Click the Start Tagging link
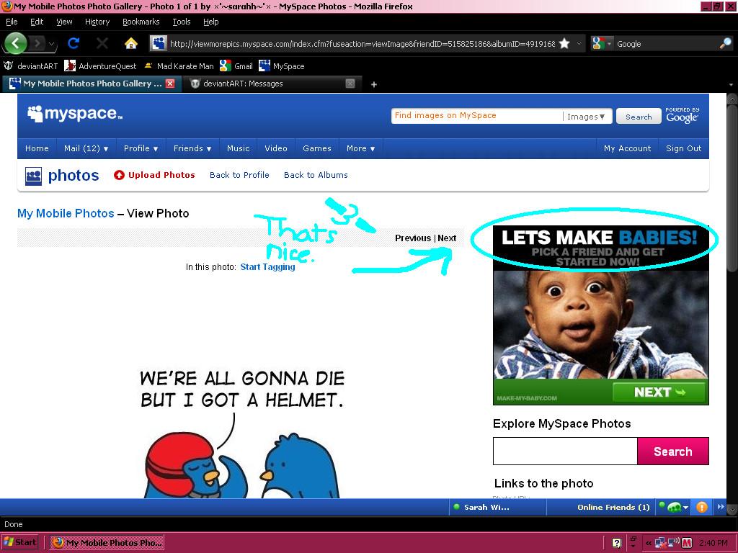 click(x=267, y=267)
